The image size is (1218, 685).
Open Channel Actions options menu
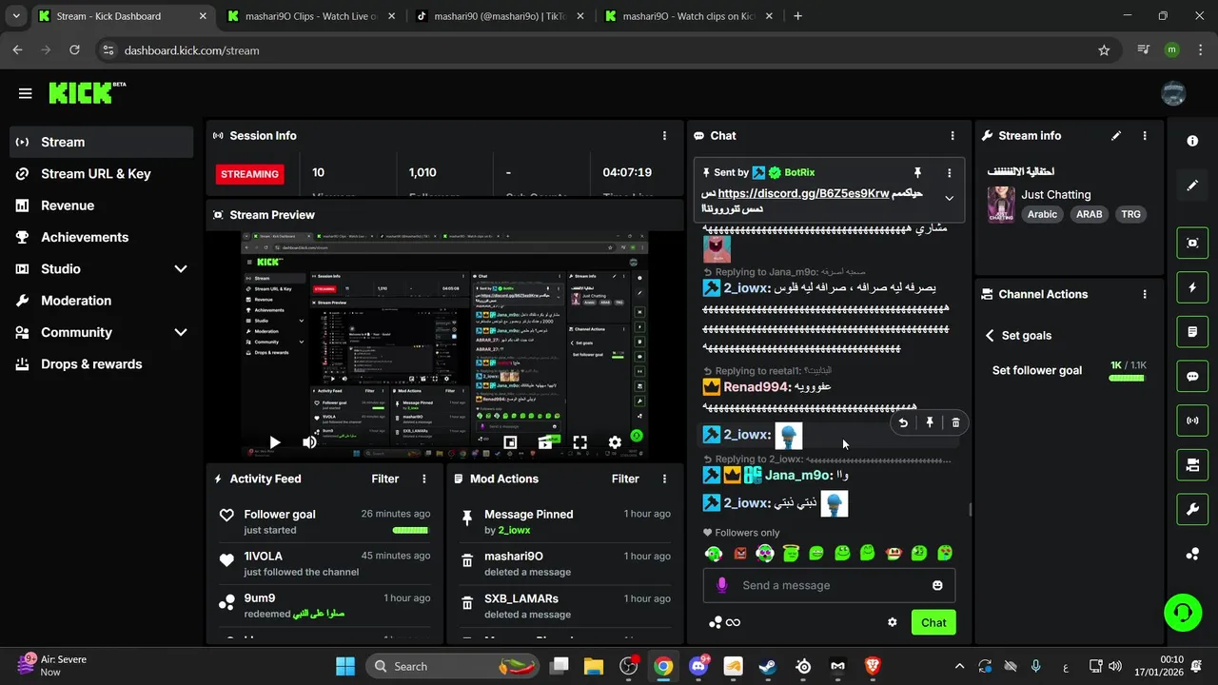pyautogui.click(x=1145, y=295)
